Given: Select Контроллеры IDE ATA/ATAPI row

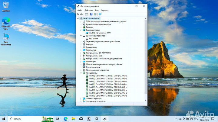Looking at the screenshot, I should pyautogui.click(x=98, y=53).
